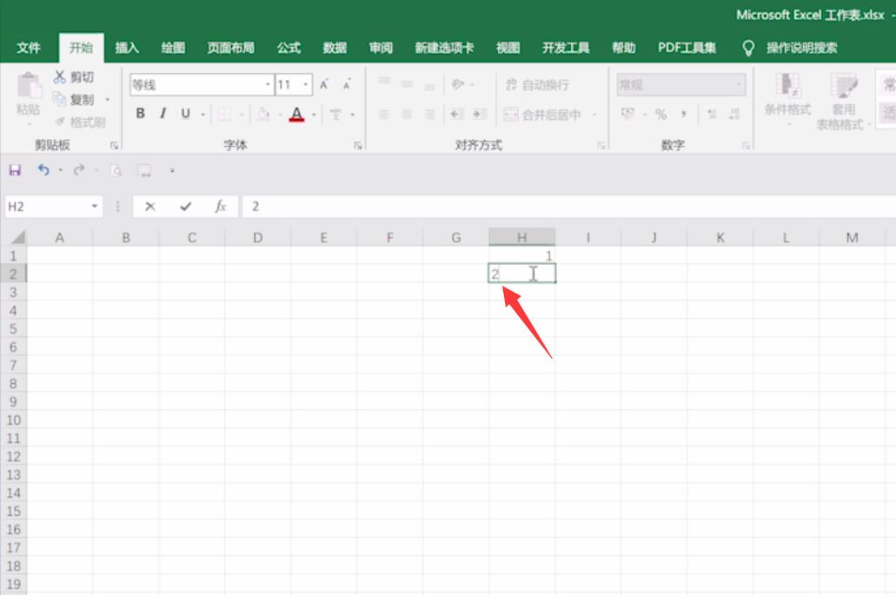Image resolution: width=896 pixels, height=595 pixels.
Task: Click the Select All corner triangle
Action: click(18, 237)
